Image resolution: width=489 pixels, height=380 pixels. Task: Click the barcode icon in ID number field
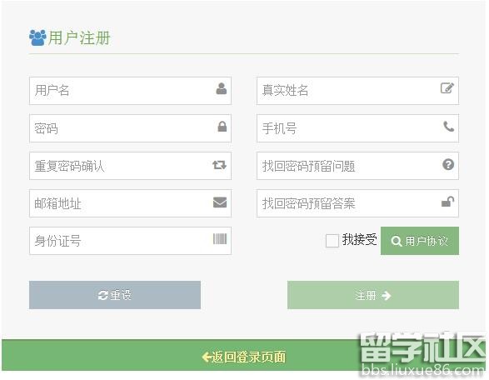click(x=220, y=239)
